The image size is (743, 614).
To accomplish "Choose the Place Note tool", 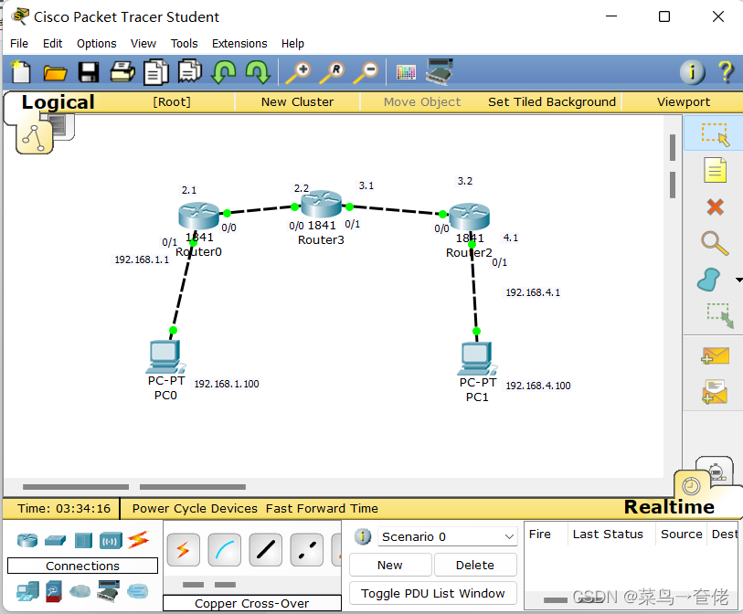I will pyautogui.click(x=715, y=170).
